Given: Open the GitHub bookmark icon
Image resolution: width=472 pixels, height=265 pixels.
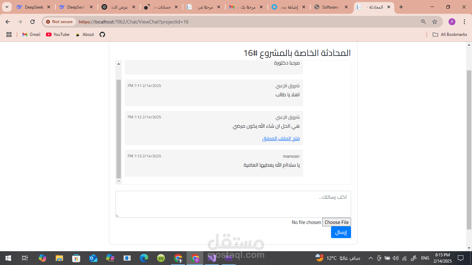Looking at the screenshot, I should [x=102, y=35].
